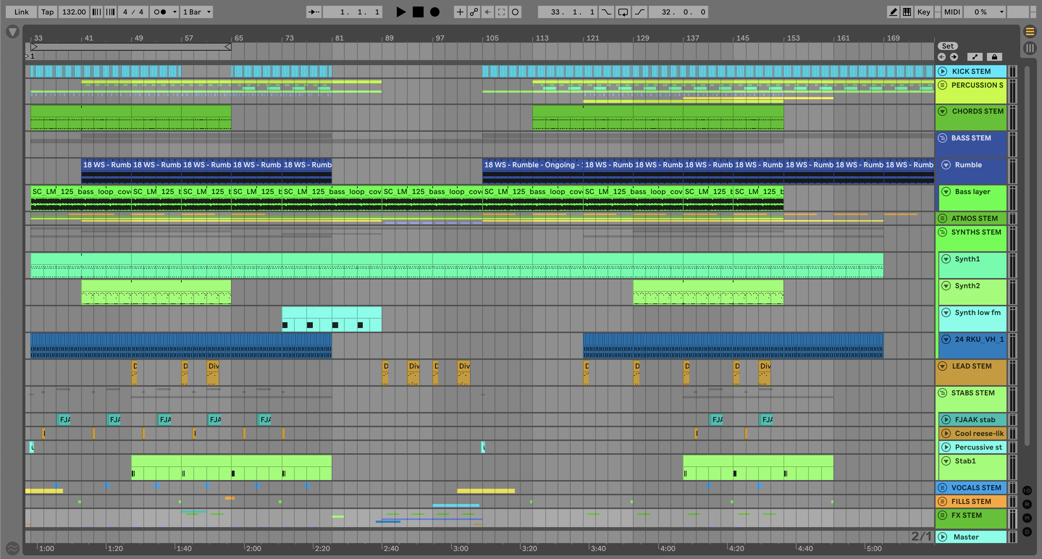Nudge tempo phase up
This screenshot has height=559, width=1042.
point(110,12)
